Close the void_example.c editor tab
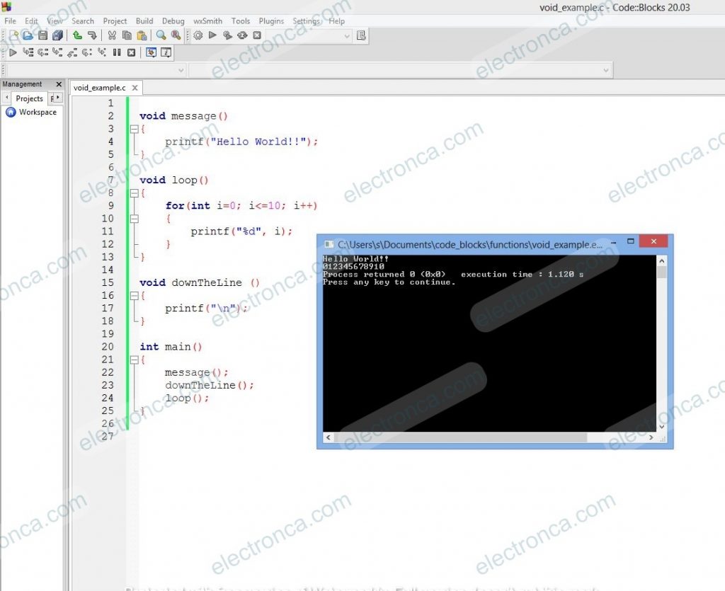The image size is (725, 591). pyautogui.click(x=135, y=88)
